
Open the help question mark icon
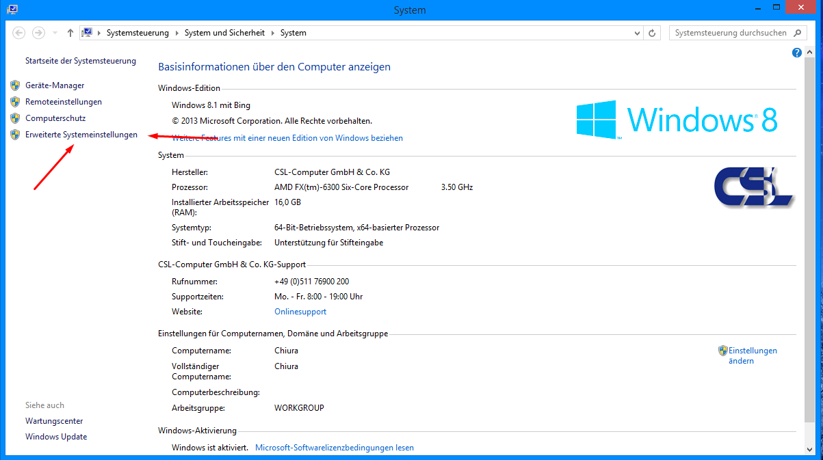coord(797,53)
